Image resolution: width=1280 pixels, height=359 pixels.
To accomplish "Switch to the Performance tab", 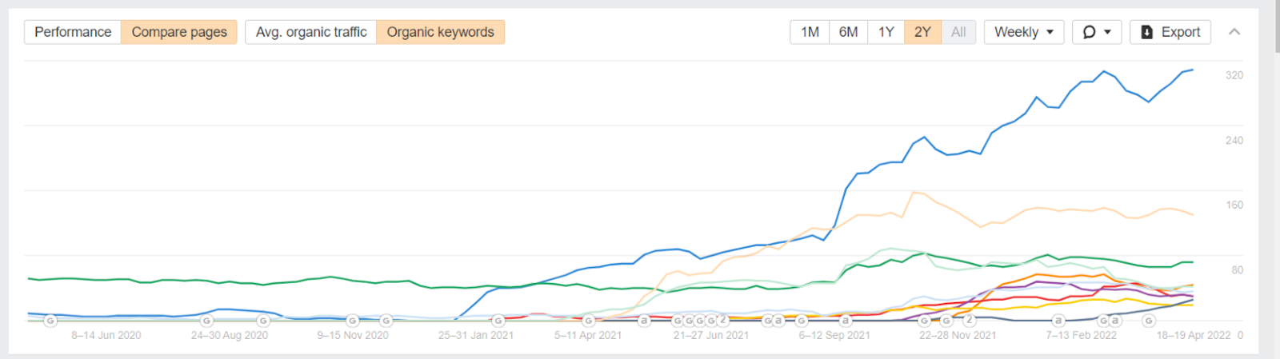I will point(73,32).
